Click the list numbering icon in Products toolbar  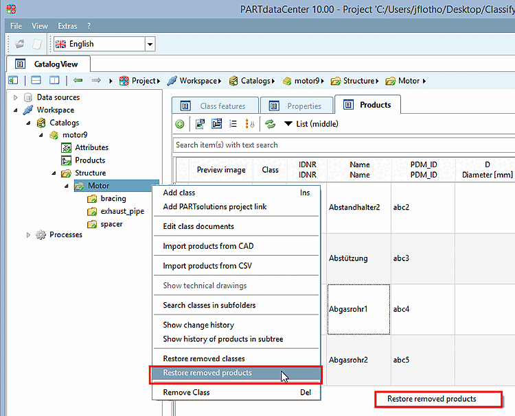[233, 124]
